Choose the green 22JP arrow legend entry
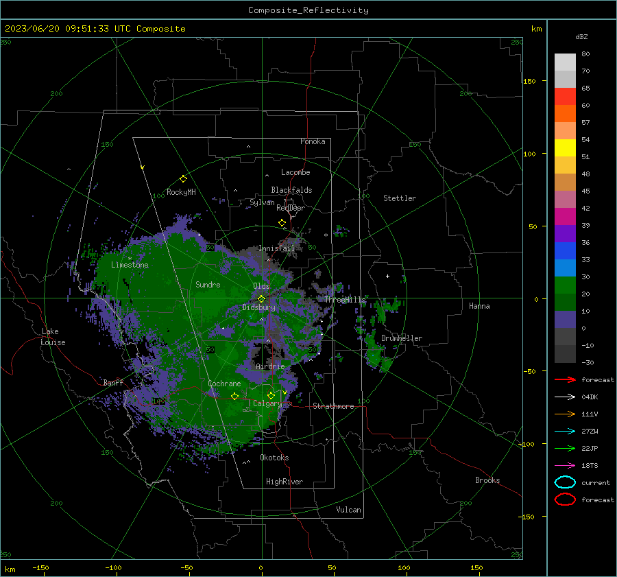Viewport: 617px width, 577px height. click(x=565, y=448)
